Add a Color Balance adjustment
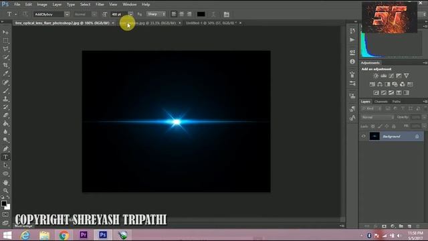 [380, 84]
